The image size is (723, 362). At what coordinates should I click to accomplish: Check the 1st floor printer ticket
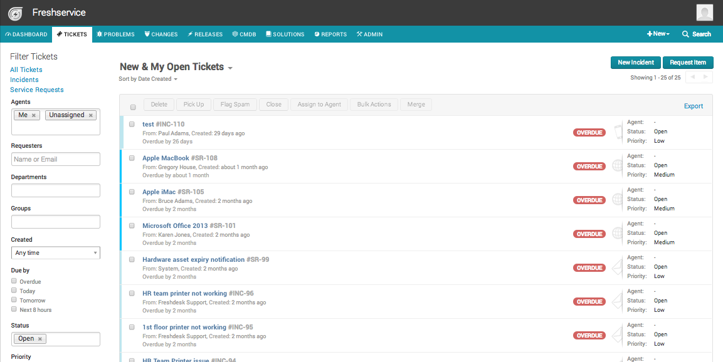pos(132,327)
